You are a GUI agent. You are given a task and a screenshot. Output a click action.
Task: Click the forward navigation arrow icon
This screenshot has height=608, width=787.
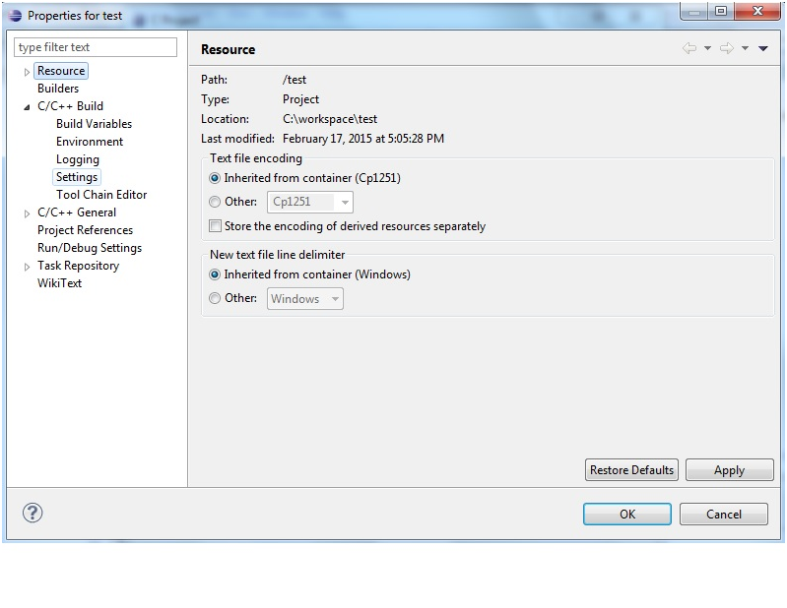click(727, 48)
